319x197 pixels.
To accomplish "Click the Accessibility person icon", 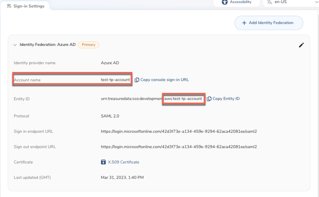I will [225, 2].
